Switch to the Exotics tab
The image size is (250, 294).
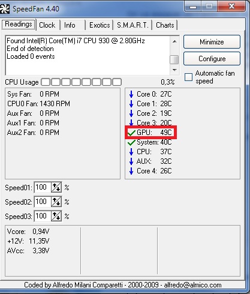click(x=100, y=25)
